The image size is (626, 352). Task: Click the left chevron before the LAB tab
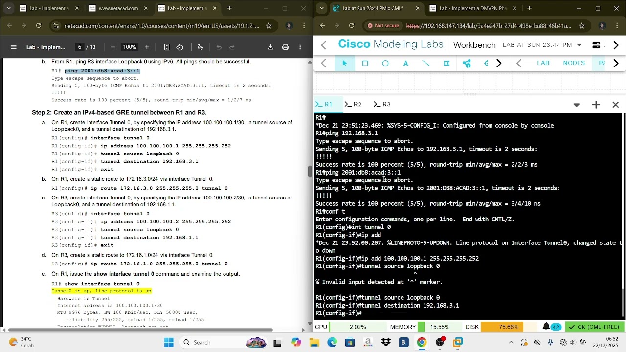[519, 63]
